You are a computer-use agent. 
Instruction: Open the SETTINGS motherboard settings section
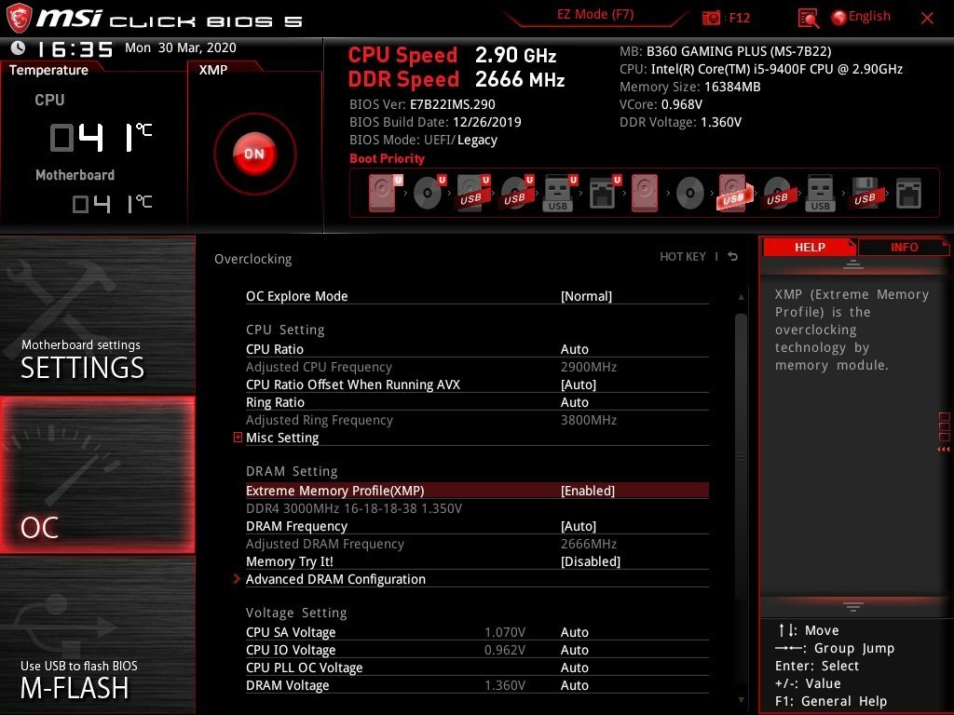[x=97, y=315]
